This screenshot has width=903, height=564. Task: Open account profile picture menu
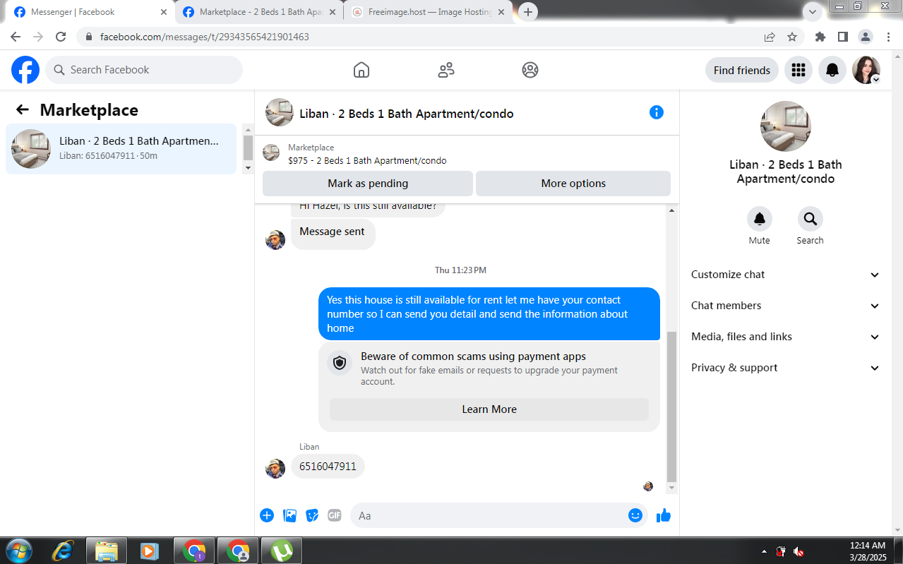tap(866, 70)
